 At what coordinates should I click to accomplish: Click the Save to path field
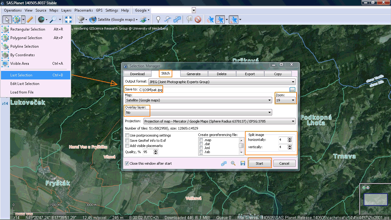tap(213, 90)
